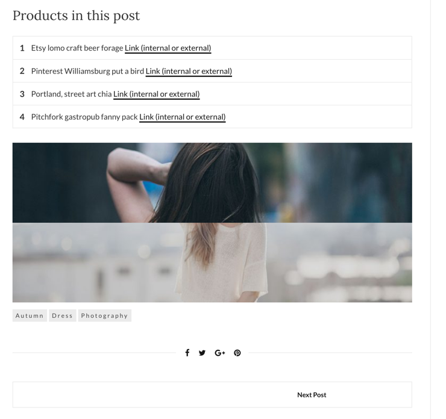Click the dark-haired woman photo
446x419 pixels.
pos(212,182)
